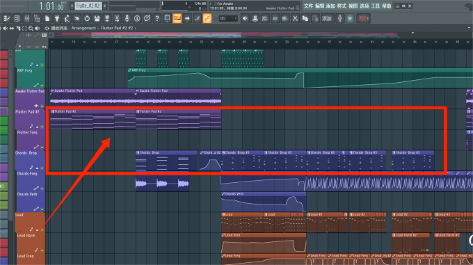The image size is (473, 265).
Task: Select the Chords Verb automation clip
Action: pyautogui.click(x=264, y=202)
